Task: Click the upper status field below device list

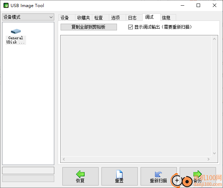Action: pyautogui.click(x=28, y=170)
